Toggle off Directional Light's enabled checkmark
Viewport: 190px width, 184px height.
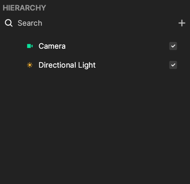(173, 65)
